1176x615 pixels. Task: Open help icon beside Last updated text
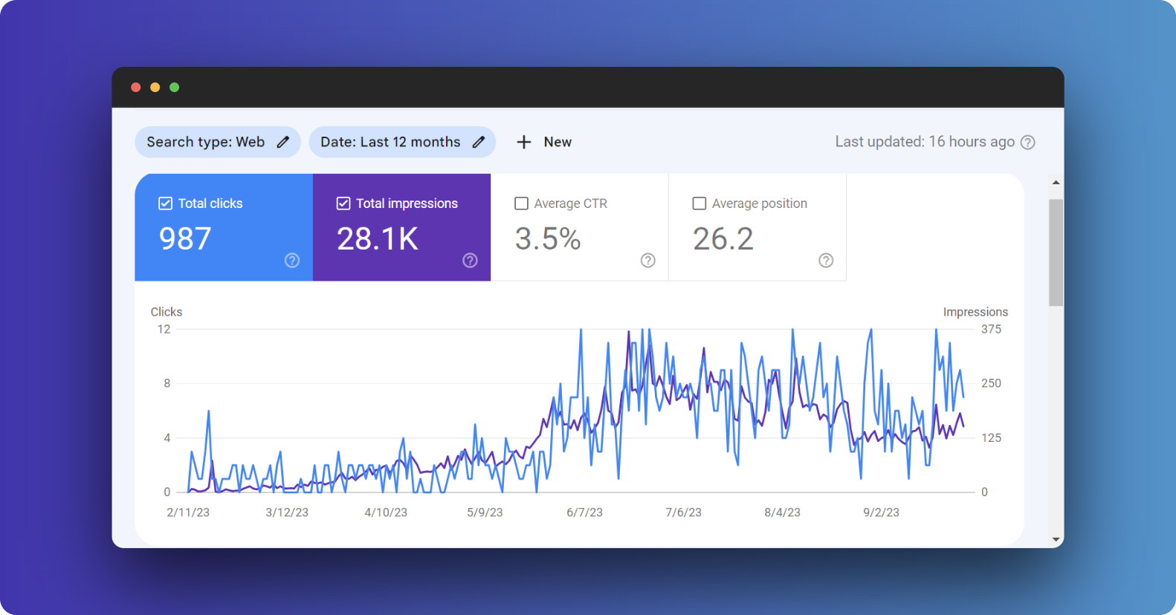[x=1027, y=142]
